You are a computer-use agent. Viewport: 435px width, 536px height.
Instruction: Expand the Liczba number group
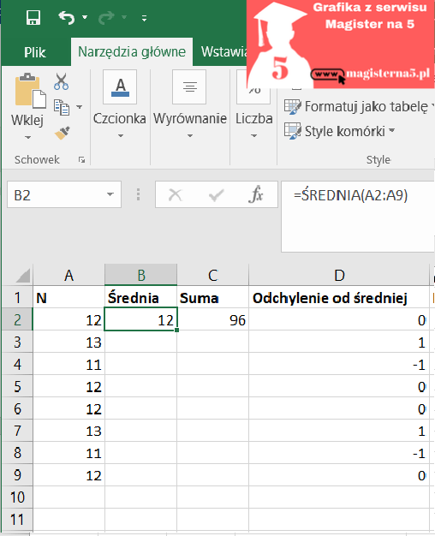tap(253, 104)
